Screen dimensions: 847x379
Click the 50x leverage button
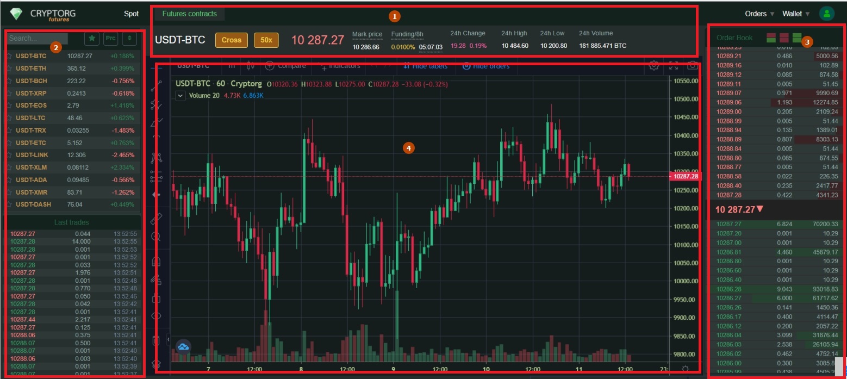266,40
